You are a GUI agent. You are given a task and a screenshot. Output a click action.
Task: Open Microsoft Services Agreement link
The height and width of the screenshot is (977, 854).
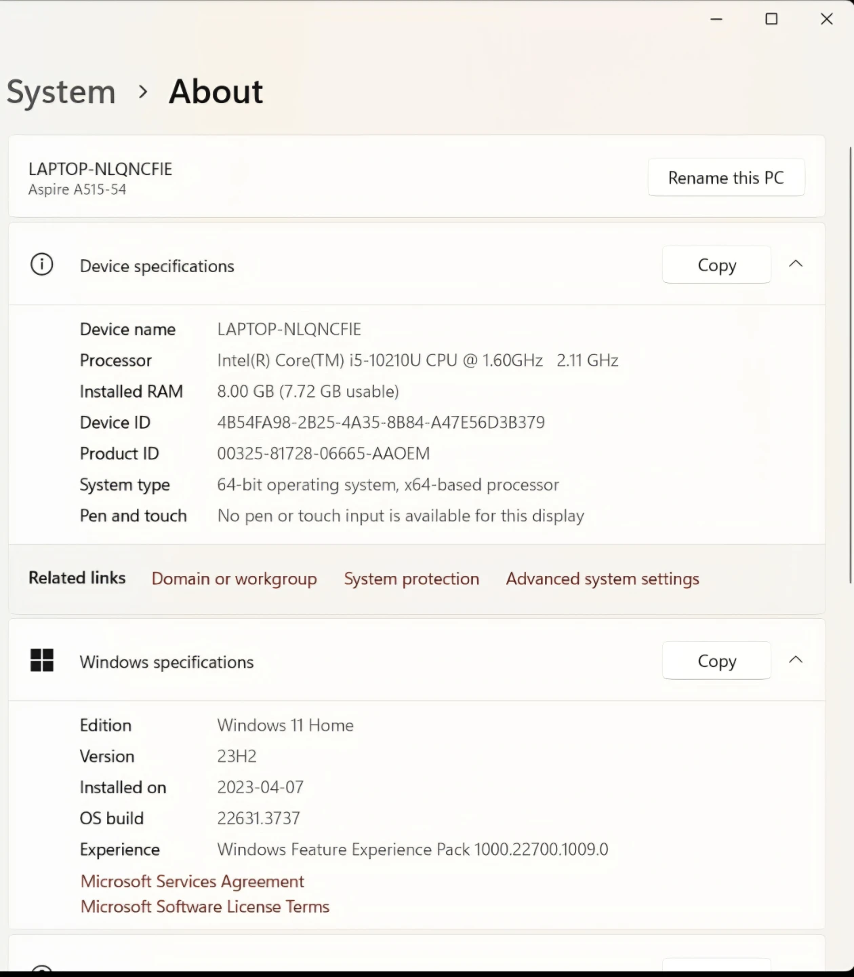click(x=192, y=881)
